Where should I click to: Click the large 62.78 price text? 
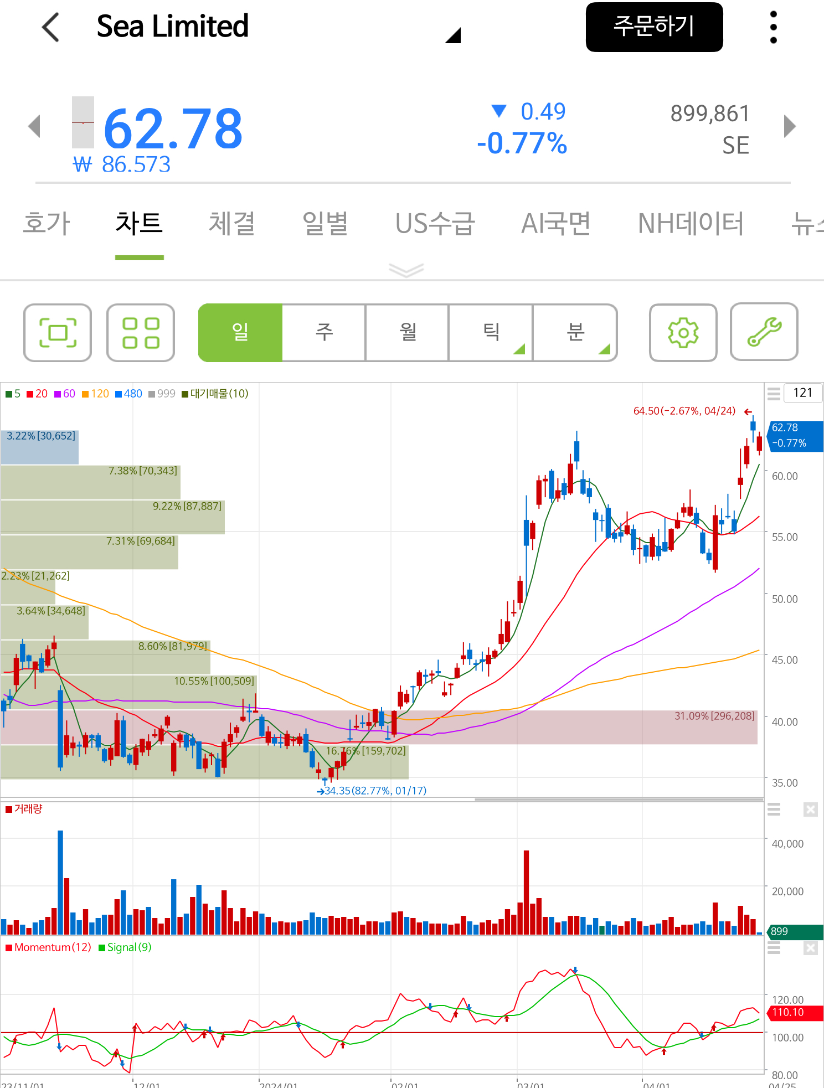pyautogui.click(x=173, y=129)
